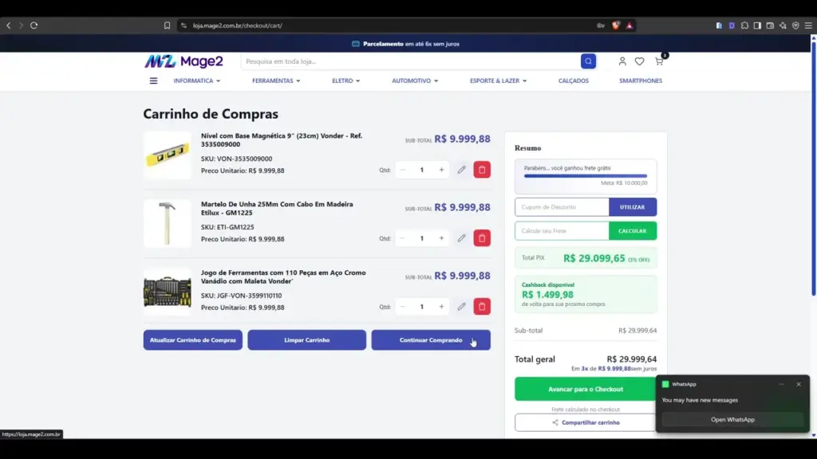Image resolution: width=817 pixels, height=459 pixels.
Task: Delete the Jogo de Ferramentas item
Action: tap(482, 307)
